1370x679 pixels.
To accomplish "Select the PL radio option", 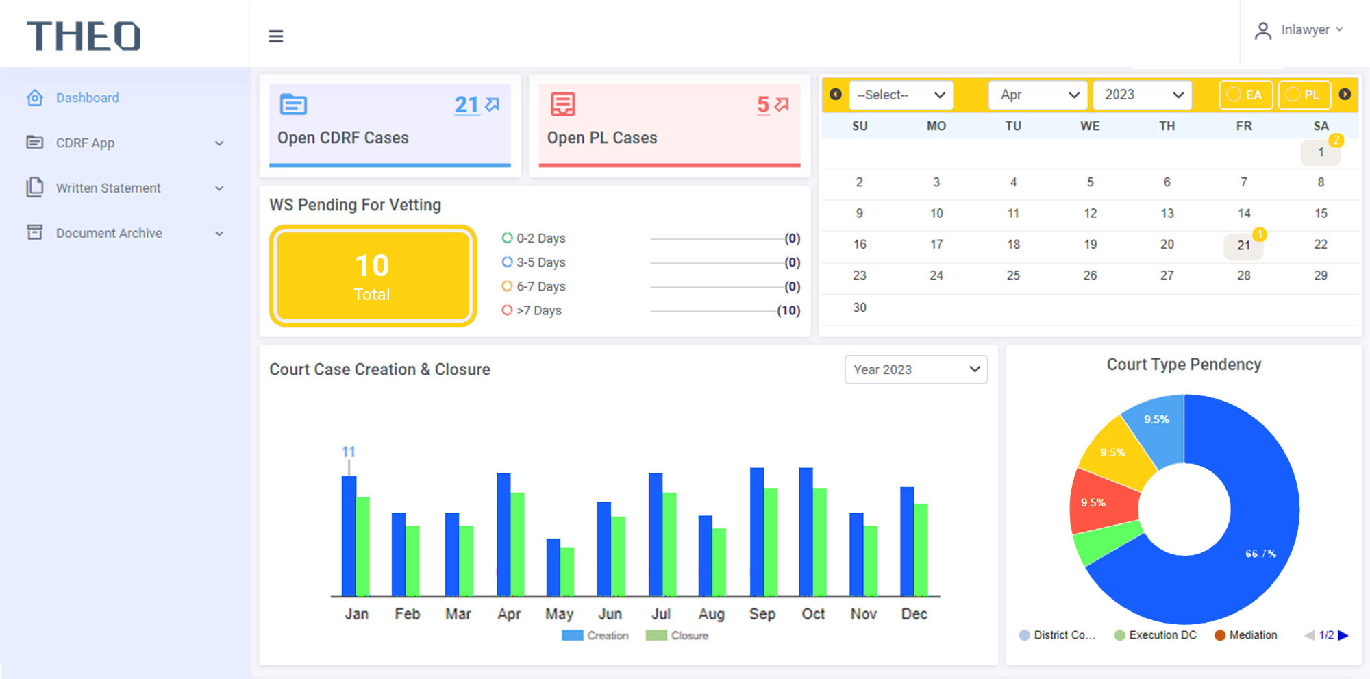I will (x=1293, y=95).
